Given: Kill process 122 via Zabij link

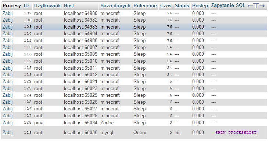Looking at the screenshot, I should (8, 81).
